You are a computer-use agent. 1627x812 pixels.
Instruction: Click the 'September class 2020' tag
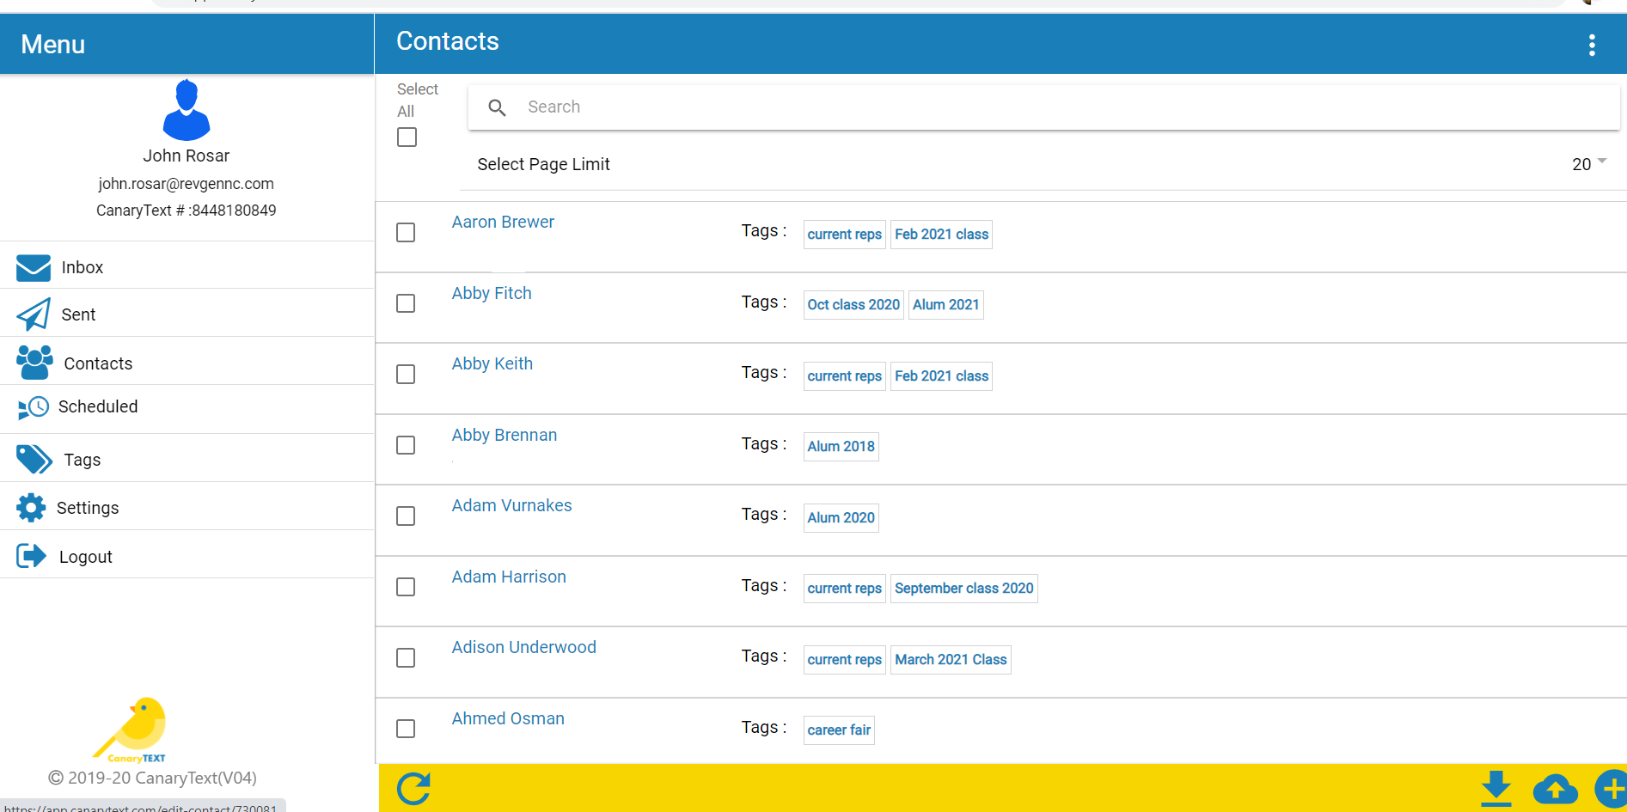pos(963,589)
